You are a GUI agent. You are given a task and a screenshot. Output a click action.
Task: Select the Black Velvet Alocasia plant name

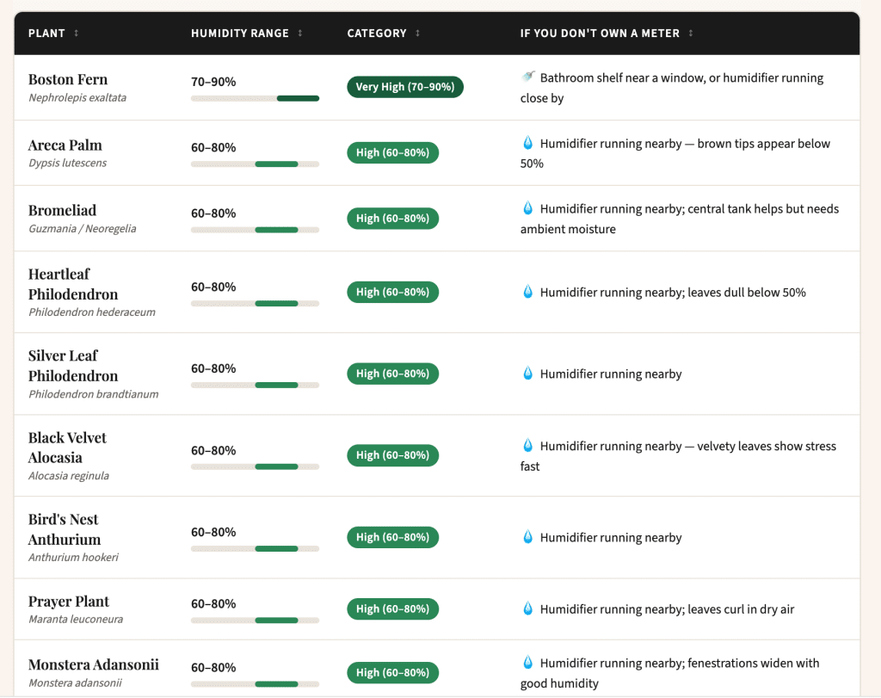pyautogui.click(x=67, y=448)
